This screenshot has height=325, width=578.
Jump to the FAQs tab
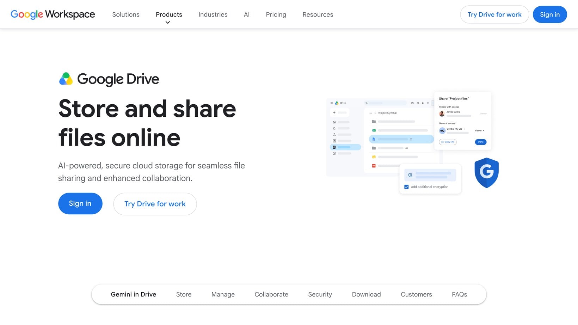(x=459, y=294)
